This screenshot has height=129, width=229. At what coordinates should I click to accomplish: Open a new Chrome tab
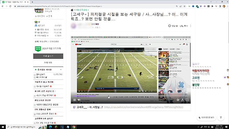click(x=32, y=2)
